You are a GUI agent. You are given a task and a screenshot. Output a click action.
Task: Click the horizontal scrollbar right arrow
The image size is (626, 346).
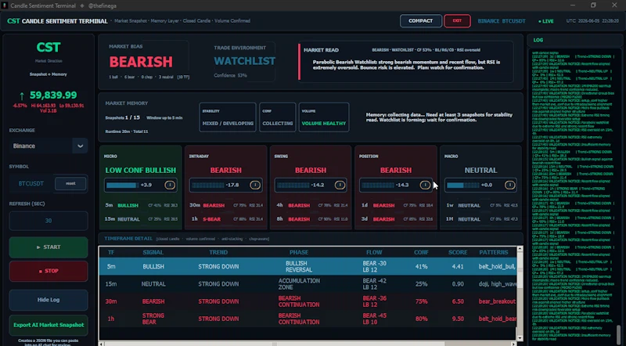pyautogui.click(x=514, y=344)
